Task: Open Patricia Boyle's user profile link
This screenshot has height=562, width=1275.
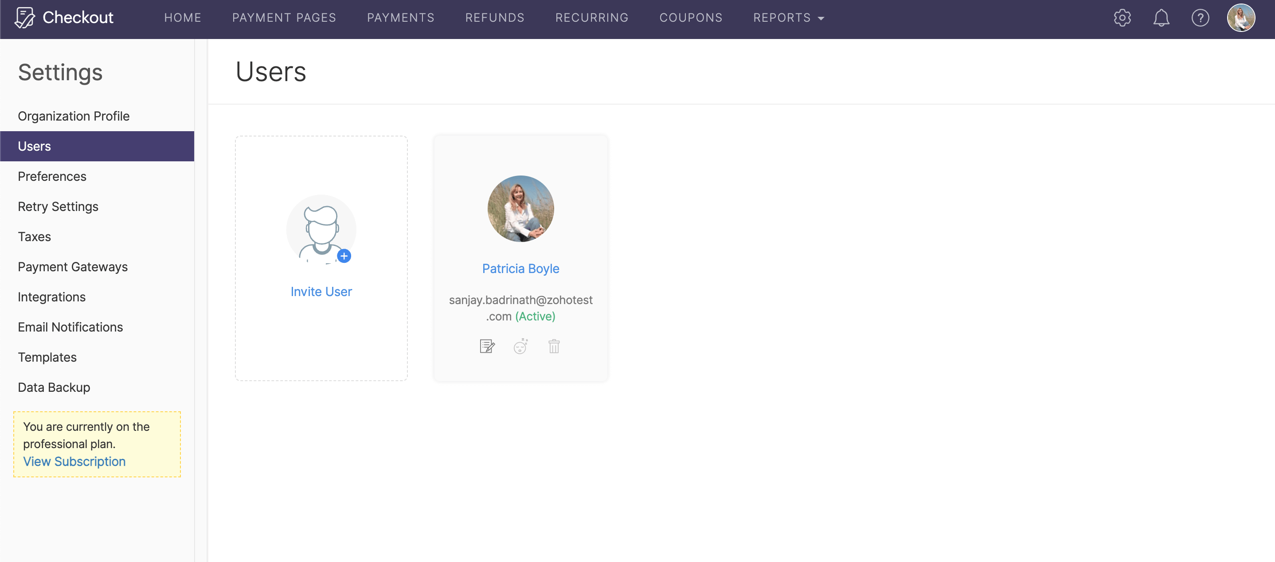Action: click(520, 268)
